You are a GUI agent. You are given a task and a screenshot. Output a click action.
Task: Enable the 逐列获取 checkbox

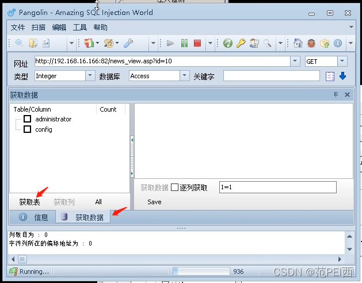(174, 187)
